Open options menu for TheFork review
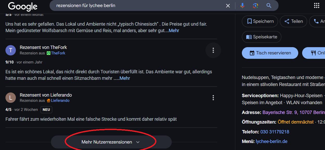The height and width of the screenshot is (150, 325). coord(213,50)
